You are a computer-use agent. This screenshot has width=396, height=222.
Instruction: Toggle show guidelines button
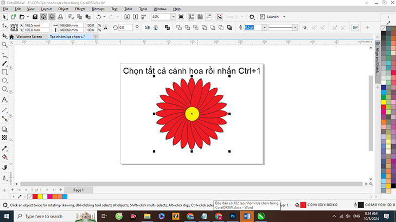click(x=209, y=17)
